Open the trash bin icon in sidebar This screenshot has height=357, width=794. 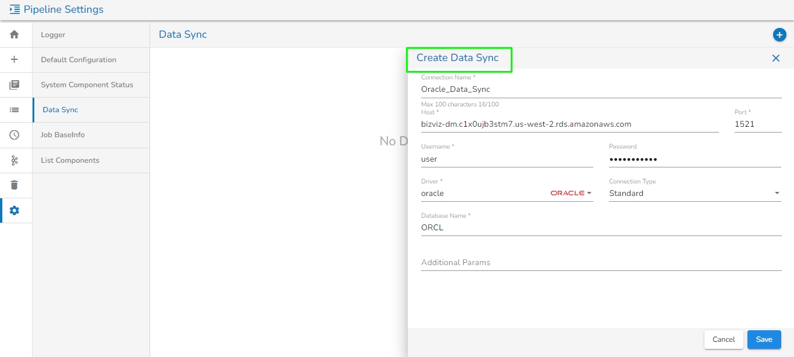click(15, 185)
